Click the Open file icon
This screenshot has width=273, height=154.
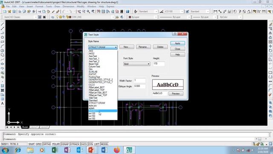(x=9, y=12)
